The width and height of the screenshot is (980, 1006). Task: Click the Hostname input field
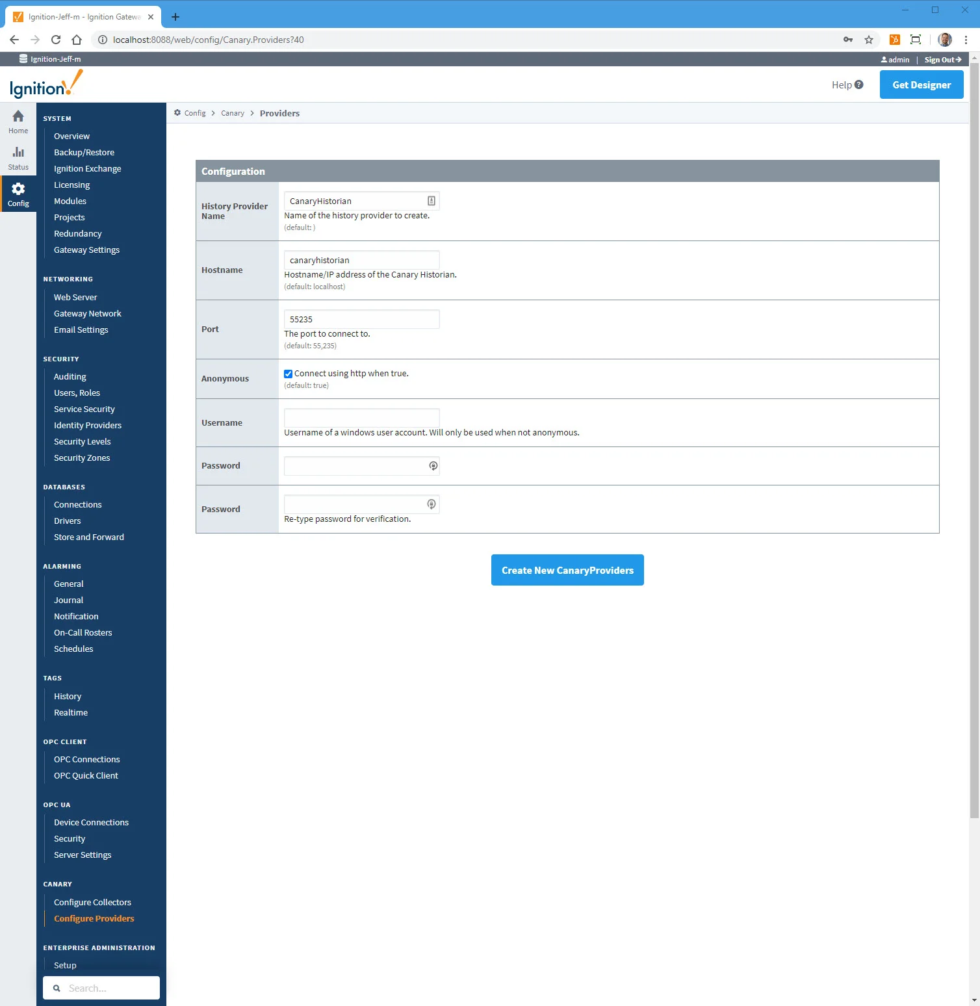point(362,260)
